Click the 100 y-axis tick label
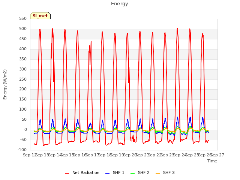Image resolution: width=240 pixels, height=180 pixels. click(23, 109)
